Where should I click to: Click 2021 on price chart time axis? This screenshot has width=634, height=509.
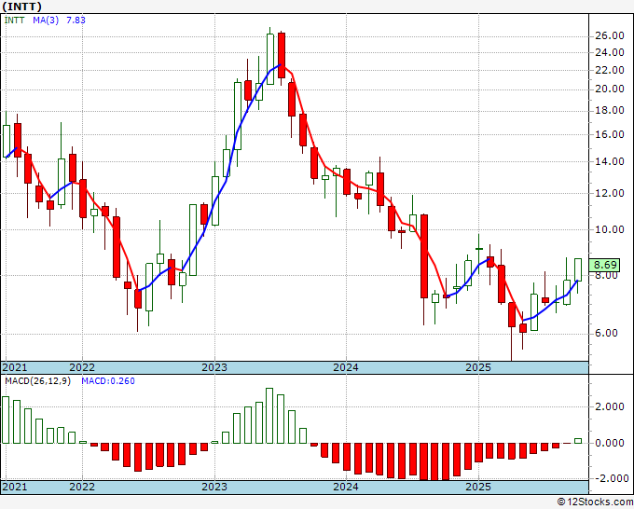click(x=15, y=367)
